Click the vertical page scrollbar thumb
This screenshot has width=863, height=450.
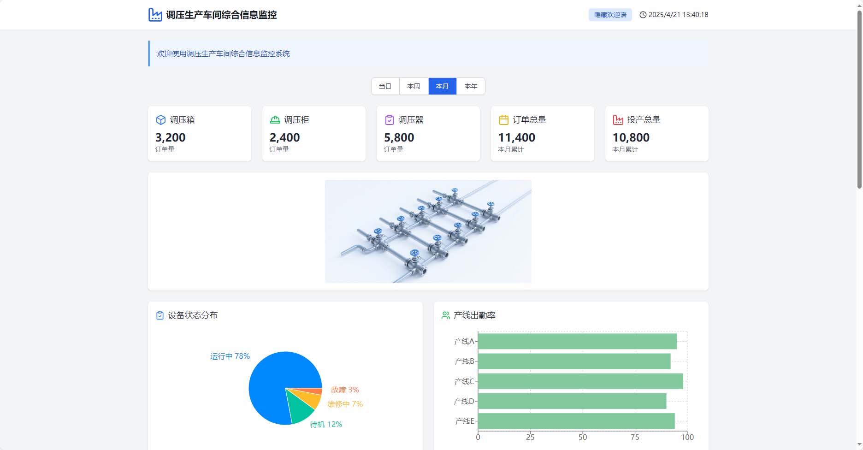coord(859,99)
